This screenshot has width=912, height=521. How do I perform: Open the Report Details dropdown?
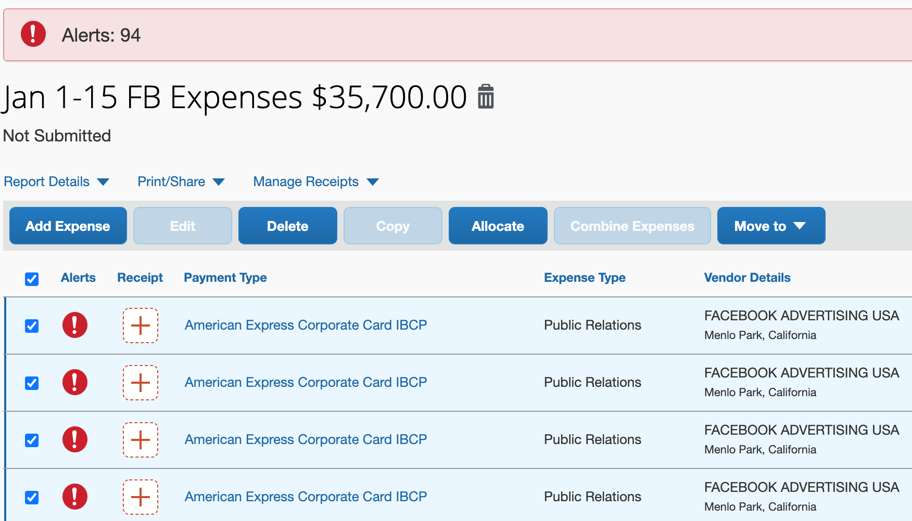click(x=57, y=181)
